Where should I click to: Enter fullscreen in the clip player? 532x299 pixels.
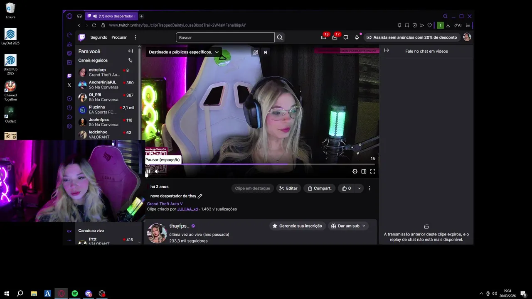click(x=373, y=172)
